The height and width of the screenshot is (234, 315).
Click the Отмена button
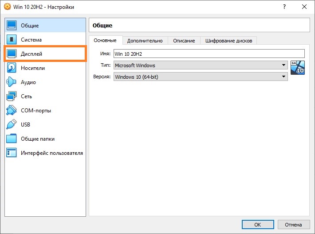click(293, 224)
